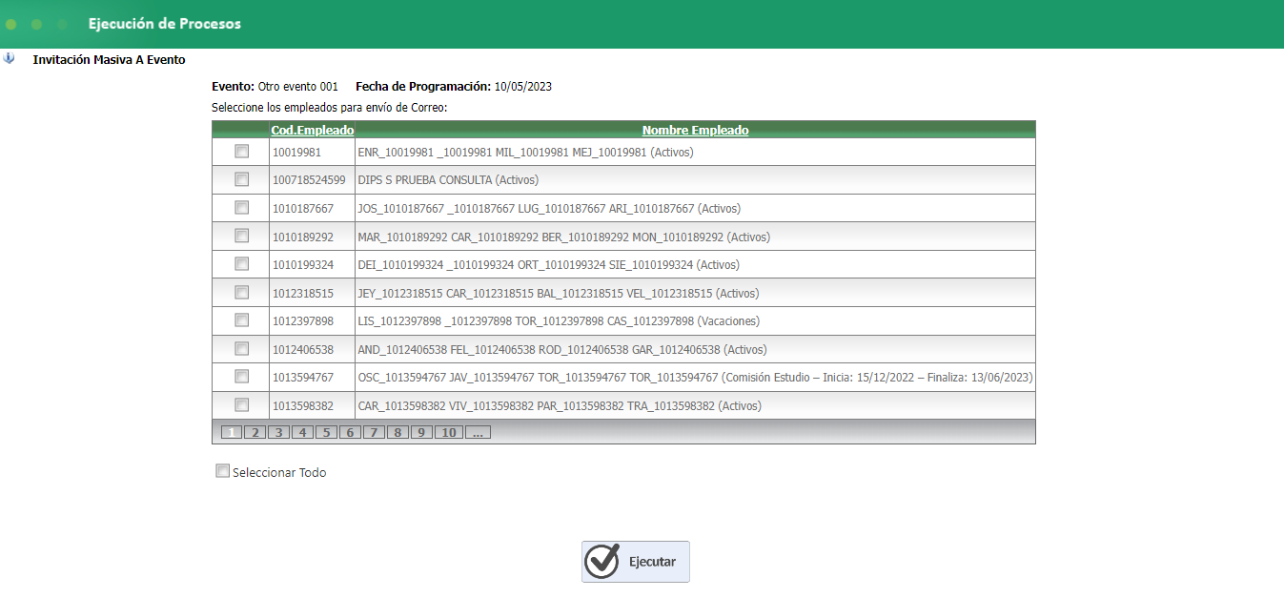Open page 8 of the table
The image size is (1284, 598).
(x=397, y=432)
